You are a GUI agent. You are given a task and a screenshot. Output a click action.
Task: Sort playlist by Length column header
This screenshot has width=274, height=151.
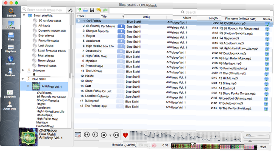[213, 18]
